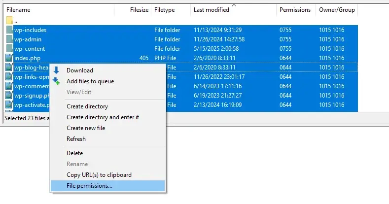The image size is (389, 204).
Task: Click the Permissions column header
Action: (x=295, y=10)
